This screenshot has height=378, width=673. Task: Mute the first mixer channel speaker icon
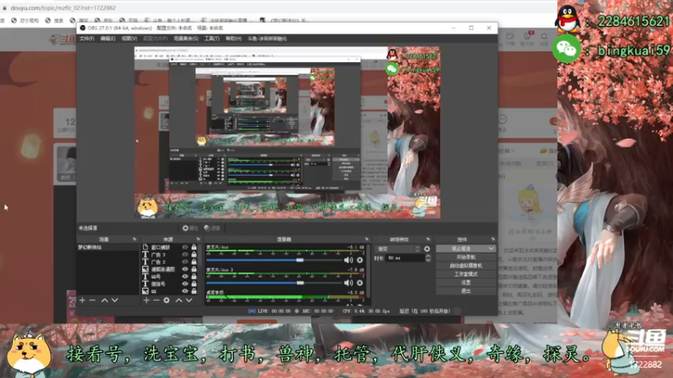348,260
